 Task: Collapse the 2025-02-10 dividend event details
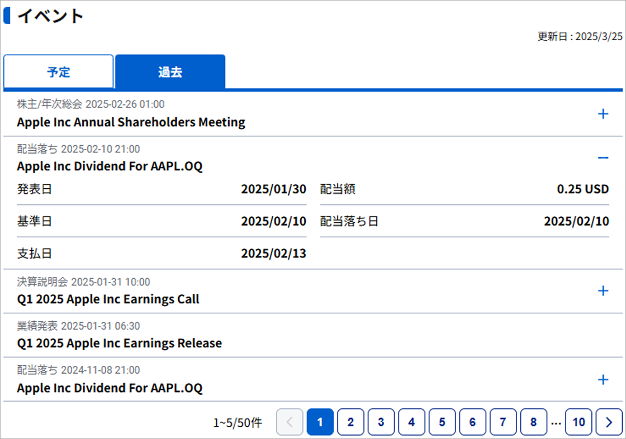point(603,158)
